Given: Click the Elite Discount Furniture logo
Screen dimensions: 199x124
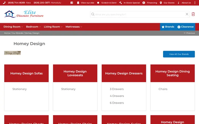Looking at the screenshot, I should point(24,14).
